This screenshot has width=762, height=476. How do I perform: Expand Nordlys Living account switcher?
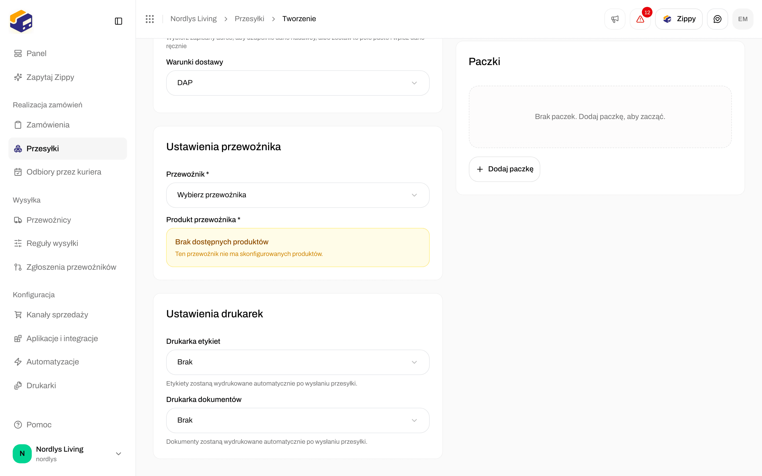point(68,454)
